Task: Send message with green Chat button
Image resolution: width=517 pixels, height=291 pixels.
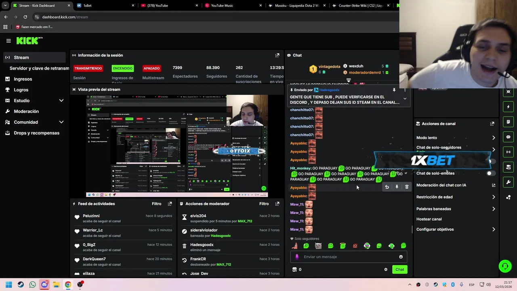Action: tap(399, 270)
